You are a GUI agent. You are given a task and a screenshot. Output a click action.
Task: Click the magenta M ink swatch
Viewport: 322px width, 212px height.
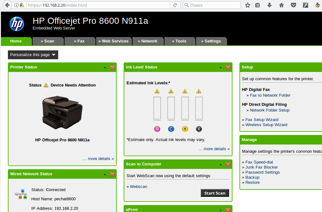pos(157,129)
